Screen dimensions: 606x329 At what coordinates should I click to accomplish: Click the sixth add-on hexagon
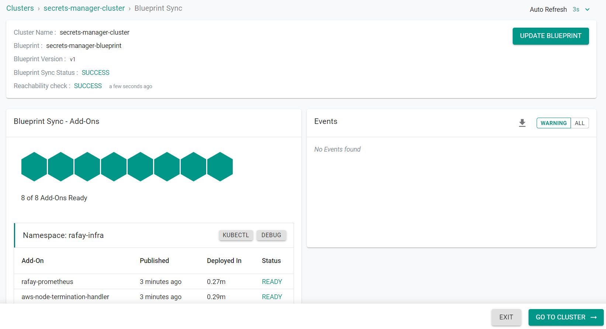[x=167, y=167]
